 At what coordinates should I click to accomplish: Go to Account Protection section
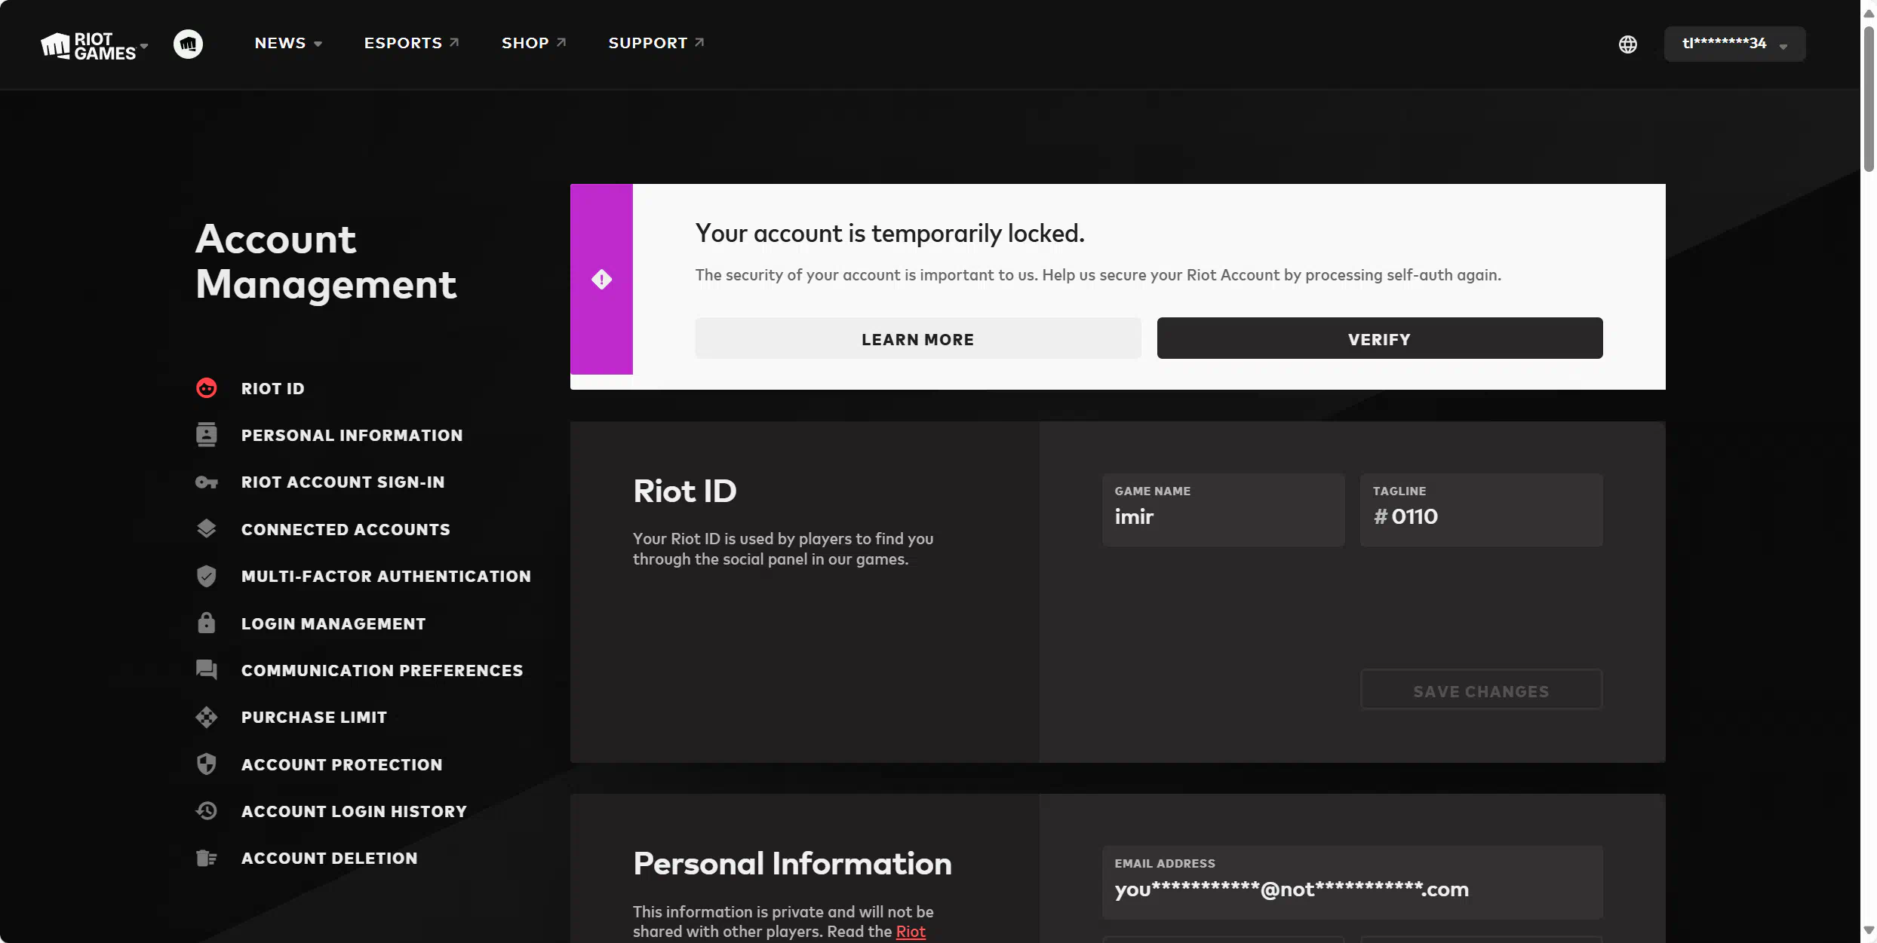pyautogui.click(x=342, y=764)
